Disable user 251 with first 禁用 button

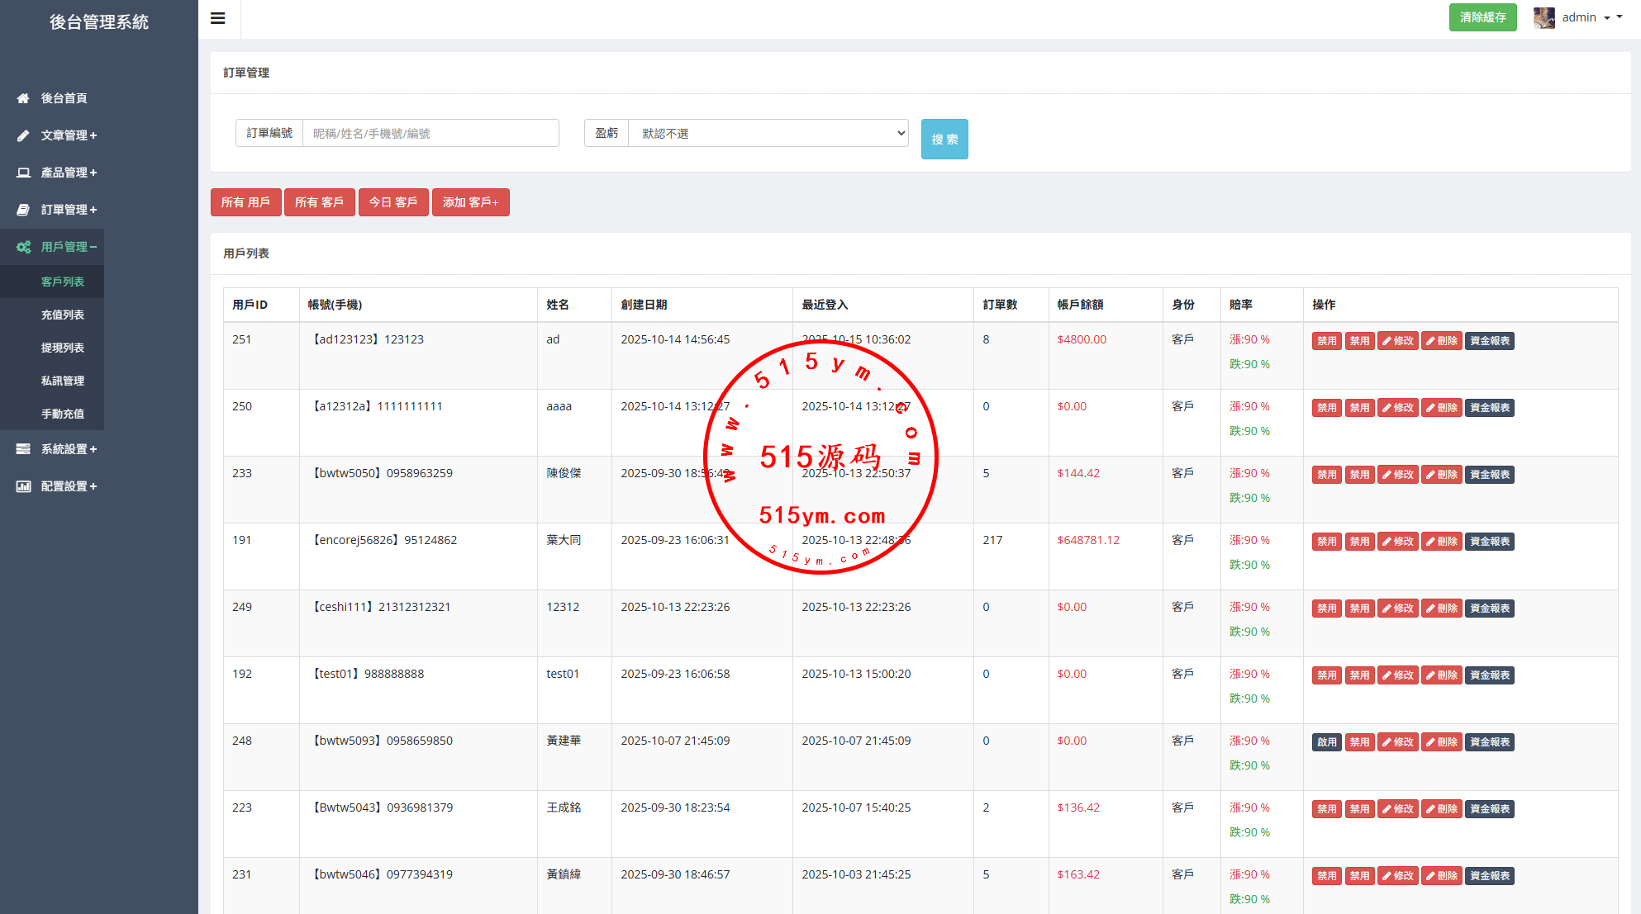tap(1326, 340)
